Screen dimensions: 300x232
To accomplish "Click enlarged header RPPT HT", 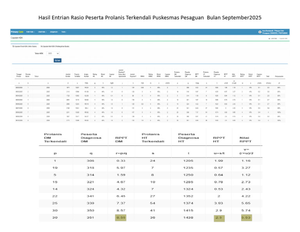I will tap(219, 139).
